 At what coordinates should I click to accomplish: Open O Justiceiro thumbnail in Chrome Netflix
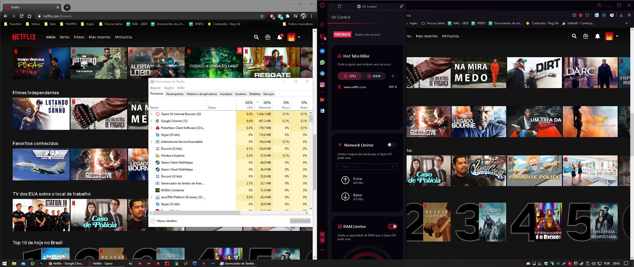coord(99,63)
